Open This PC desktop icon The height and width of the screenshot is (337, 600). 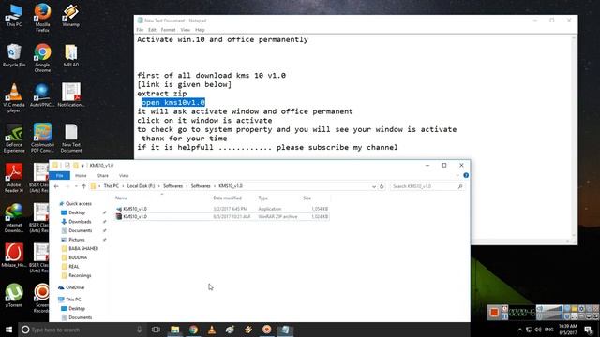coord(14,15)
